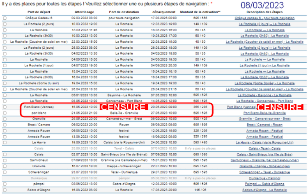This screenshot has height=196, width=308.
Task: Click Sables d'Ologne - La Rochelle link
Action: (x=264, y=190)
